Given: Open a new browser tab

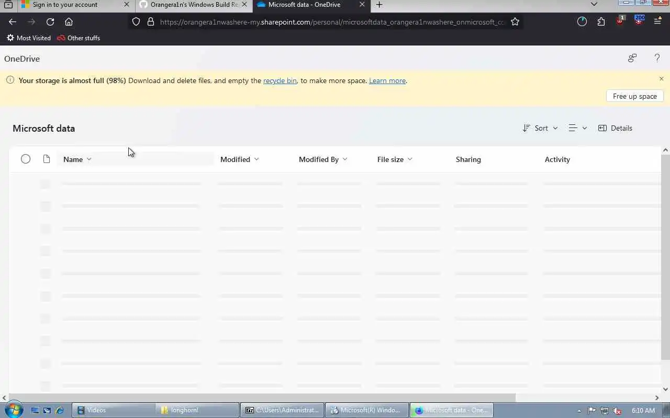Looking at the screenshot, I should (x=379, y=5).
